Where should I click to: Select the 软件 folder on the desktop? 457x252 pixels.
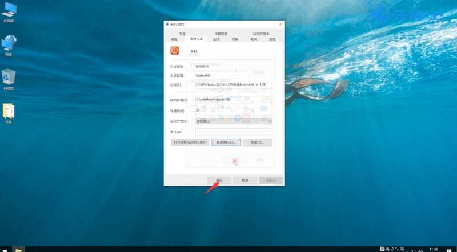click(x=9, y=113)
